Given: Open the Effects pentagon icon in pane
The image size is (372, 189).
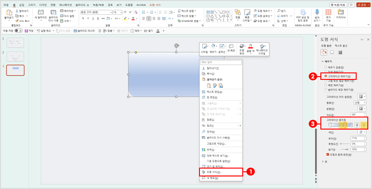Looking at the screenshot, I should [332, 52].
